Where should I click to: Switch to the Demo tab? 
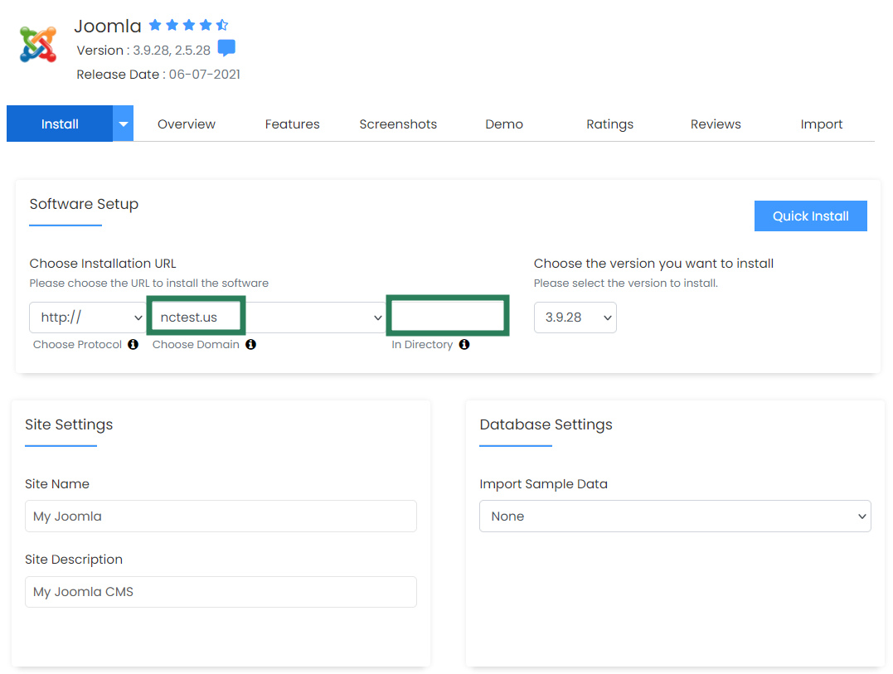[x=504, y=124]
